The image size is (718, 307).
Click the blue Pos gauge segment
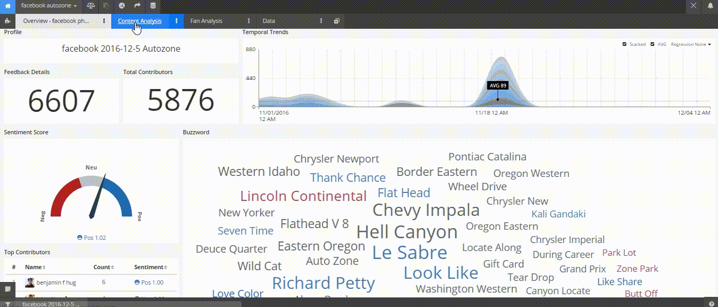click(118, 197)
